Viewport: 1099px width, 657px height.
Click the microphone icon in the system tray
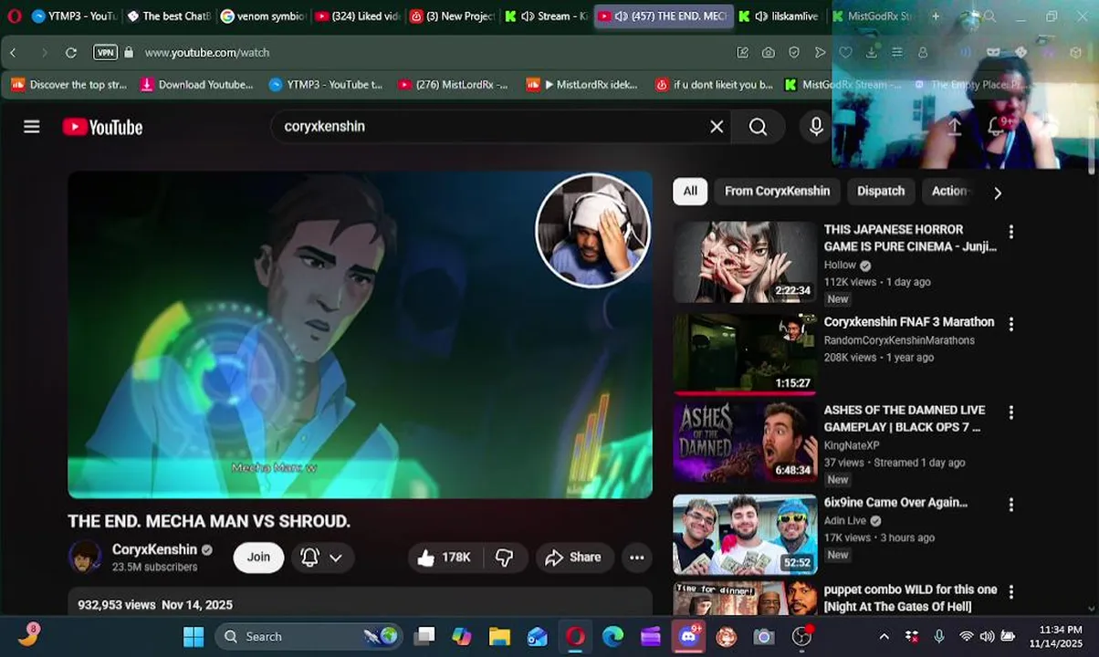(x=939, y=636)
